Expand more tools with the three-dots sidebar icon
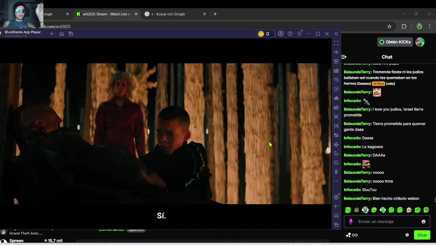This screenshot has height=245, width=436. point(336,181)
